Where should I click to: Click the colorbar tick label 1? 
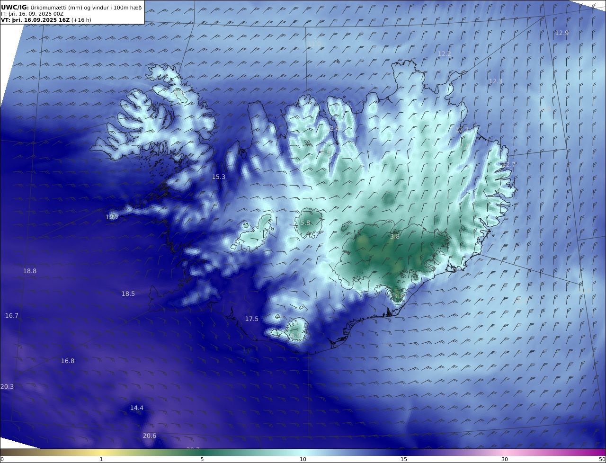click(x=101, y=459)
